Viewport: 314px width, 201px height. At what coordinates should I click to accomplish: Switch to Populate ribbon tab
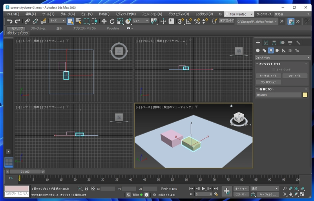(113, 28)
